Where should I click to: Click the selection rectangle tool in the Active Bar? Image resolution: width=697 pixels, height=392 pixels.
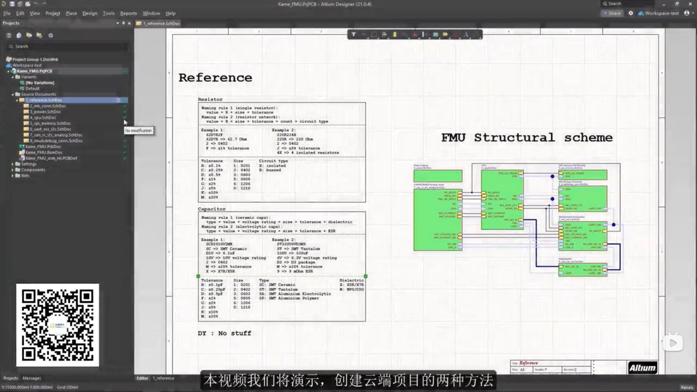[374, 35]
